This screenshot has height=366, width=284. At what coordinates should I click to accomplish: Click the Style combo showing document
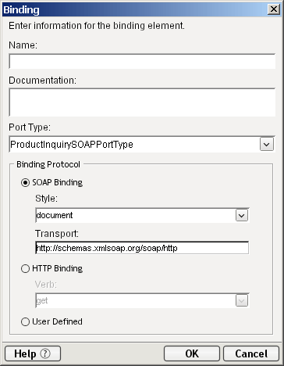click(x=142, y=215)
